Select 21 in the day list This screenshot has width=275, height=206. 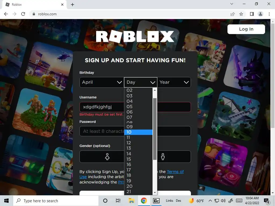(138, 192)
